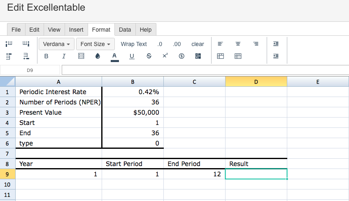Pick text color with underlined A
Image resolution: width=349 pixels, height=201 pixels.
[114, 56]
